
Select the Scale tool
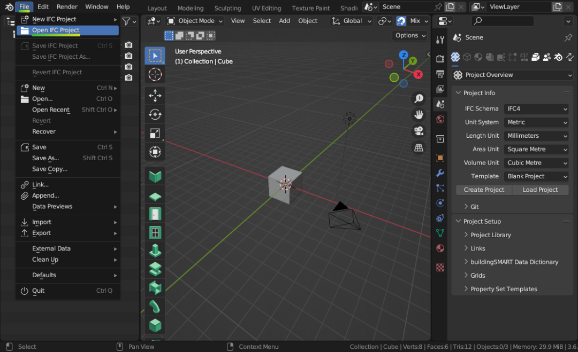click(x=155, y=133)
